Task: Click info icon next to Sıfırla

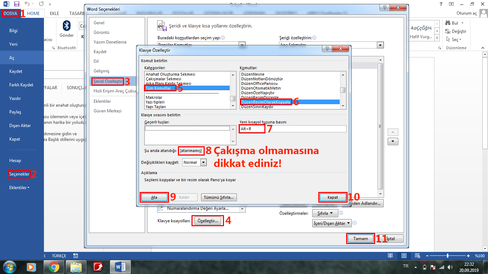Action: pyautogui.click(x=341, y=213)
